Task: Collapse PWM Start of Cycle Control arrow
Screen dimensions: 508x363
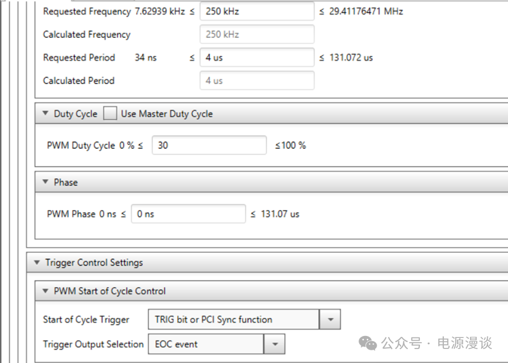Action: [44, 291]
